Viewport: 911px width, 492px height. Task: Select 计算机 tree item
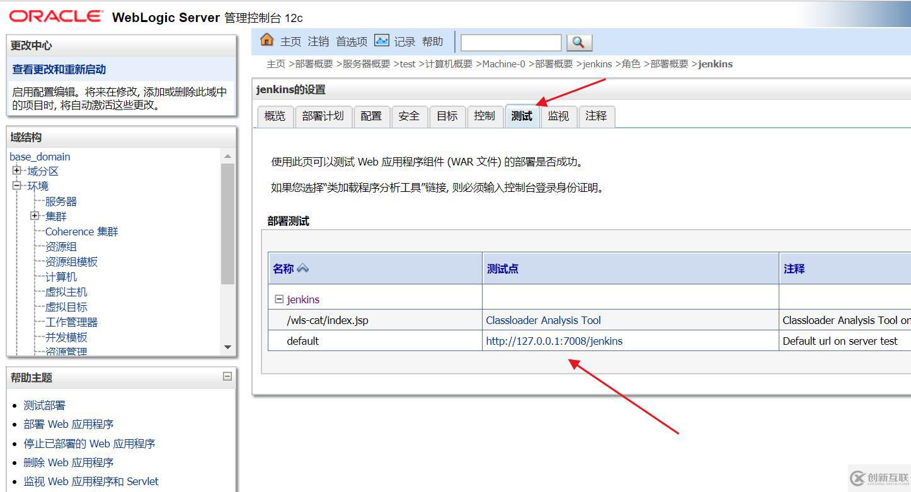pyautogui.click(x=61, y=277)
